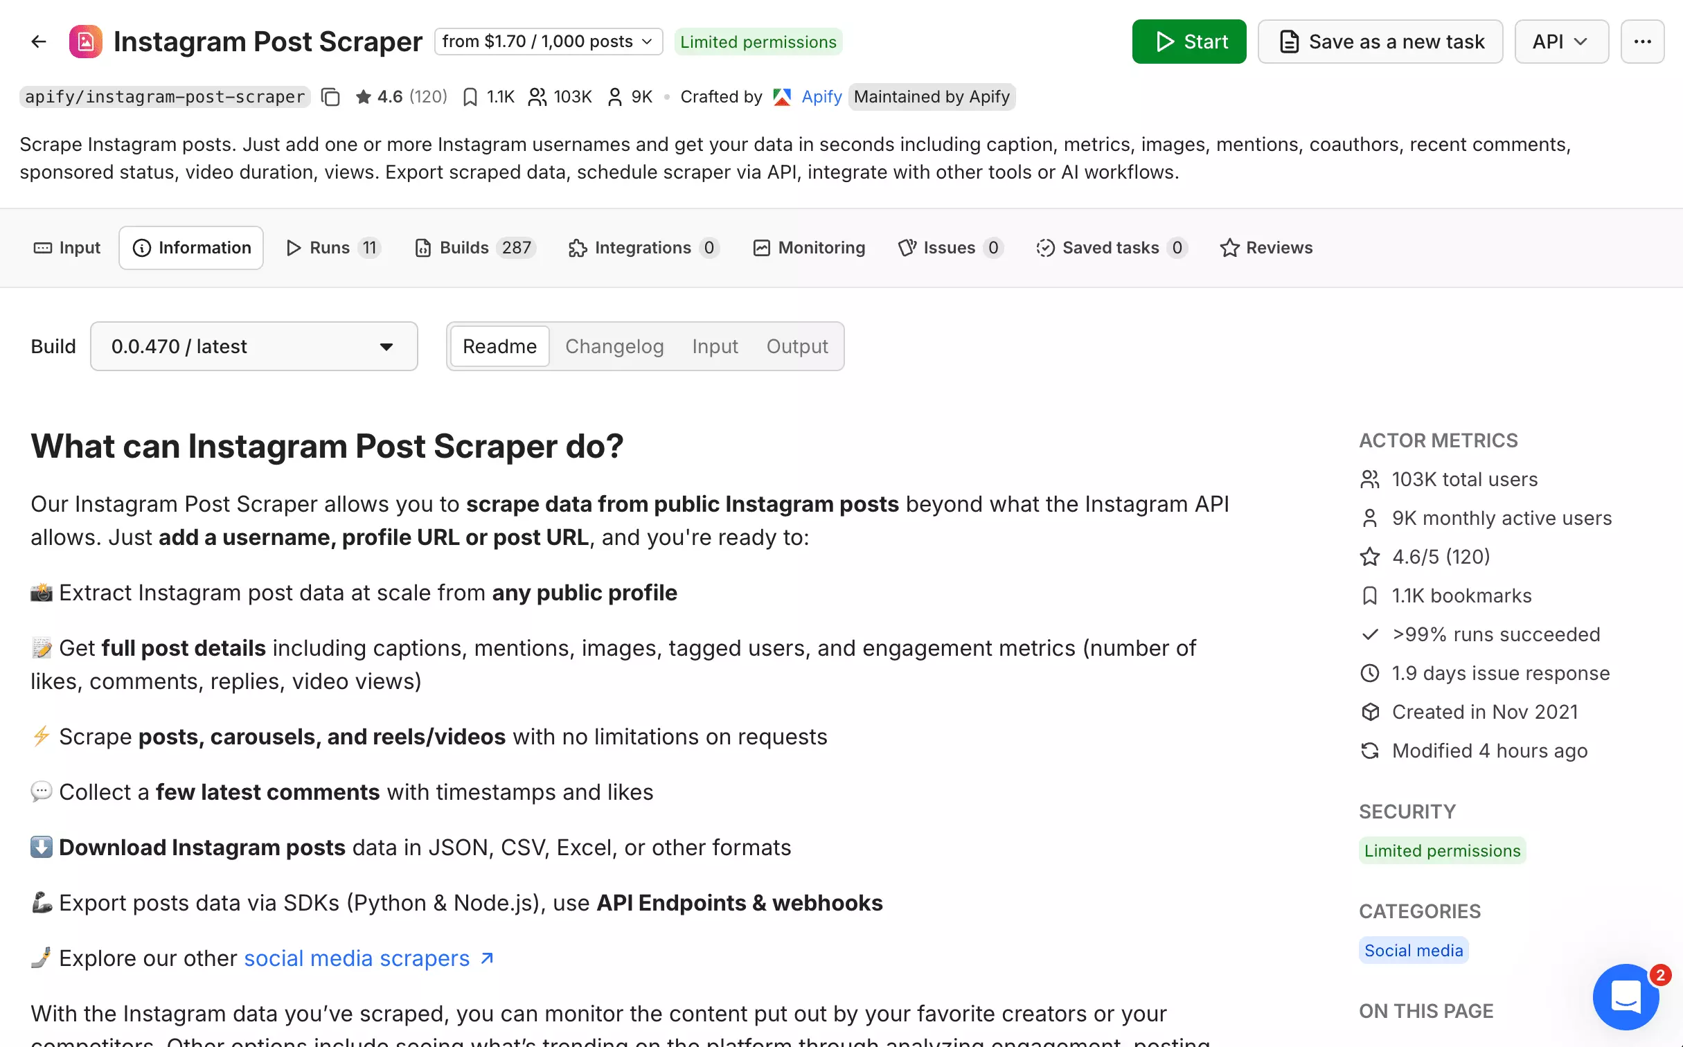
Task: Switch to the Input sub-tab beside Changelog
Action: pyautogui.click(x=715, y=346)
